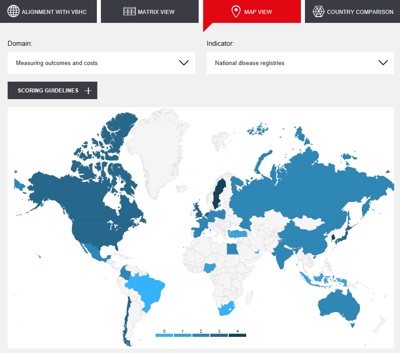Click the map pin icon in Map View
This screenshot has height=353, width=400.
(236, 12)
